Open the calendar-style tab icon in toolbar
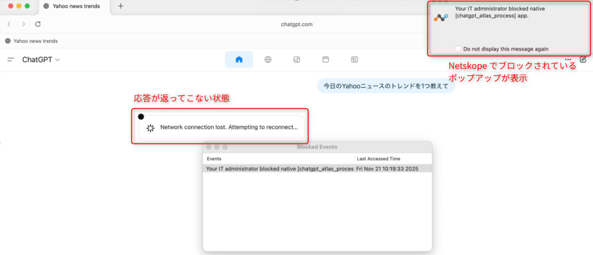Viewport: 593px width, 255px height. [325, 59]
